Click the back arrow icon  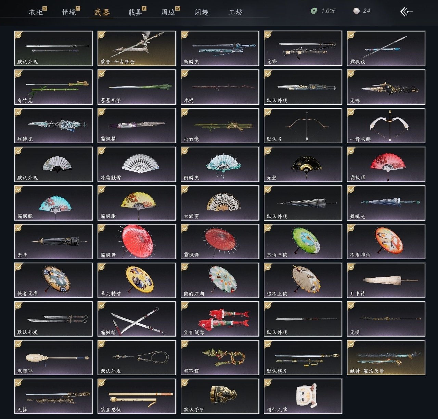pyautogui.click(x=406, y=12)
